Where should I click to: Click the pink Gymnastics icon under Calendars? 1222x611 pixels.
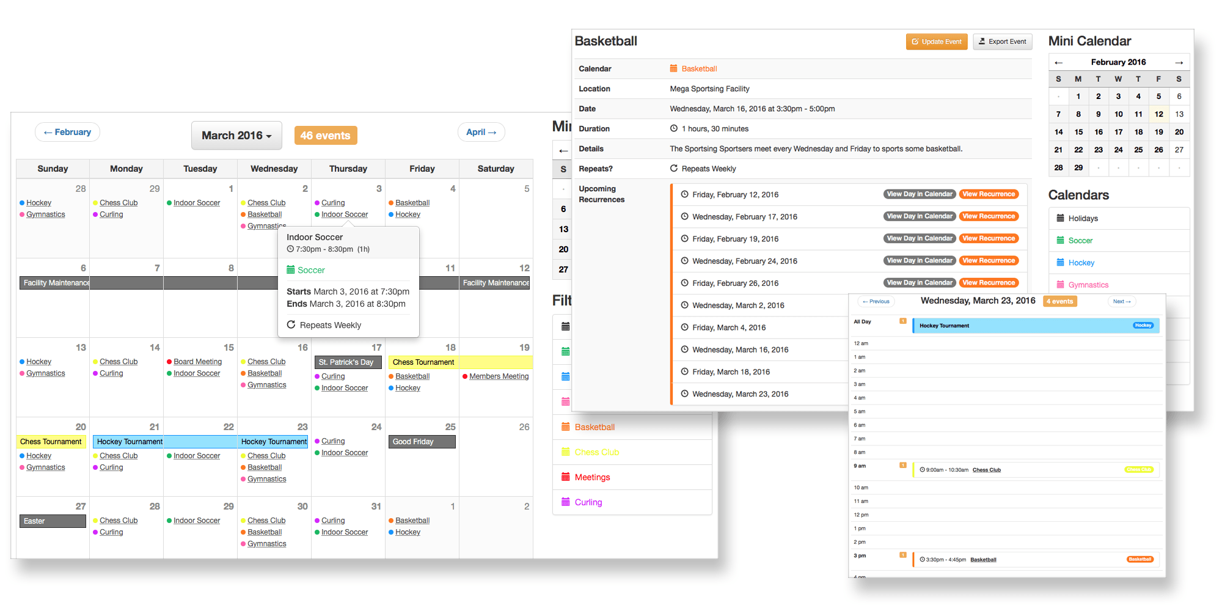coord(1060,284)
